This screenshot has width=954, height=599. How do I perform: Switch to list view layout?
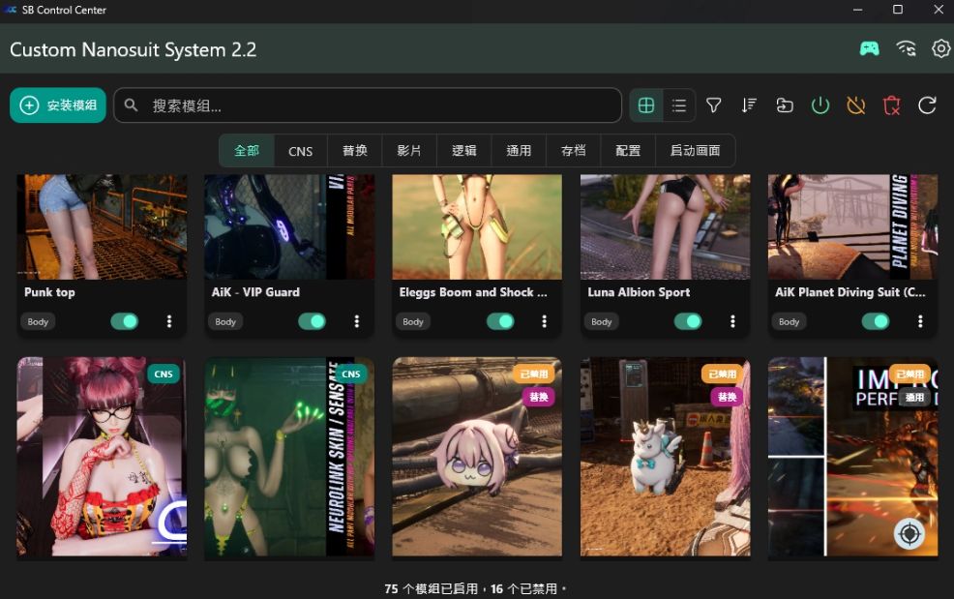[x=679, y=105]
